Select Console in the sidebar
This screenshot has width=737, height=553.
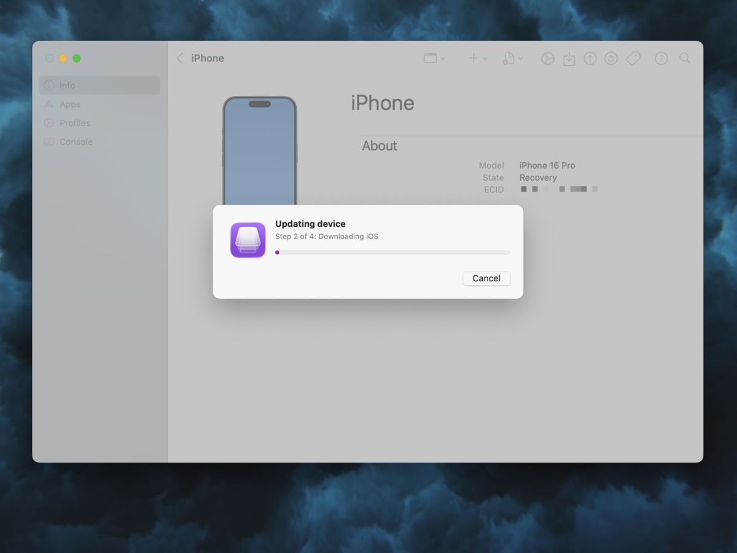[99, 141]
